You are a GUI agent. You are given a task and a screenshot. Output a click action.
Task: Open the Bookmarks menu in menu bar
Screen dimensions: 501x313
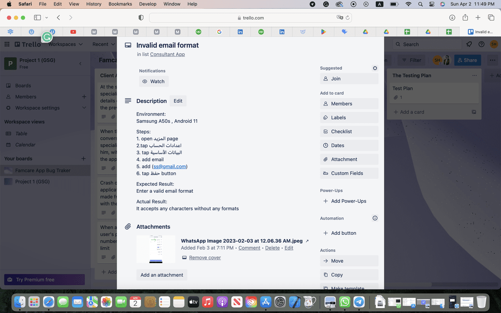point(120,4)
